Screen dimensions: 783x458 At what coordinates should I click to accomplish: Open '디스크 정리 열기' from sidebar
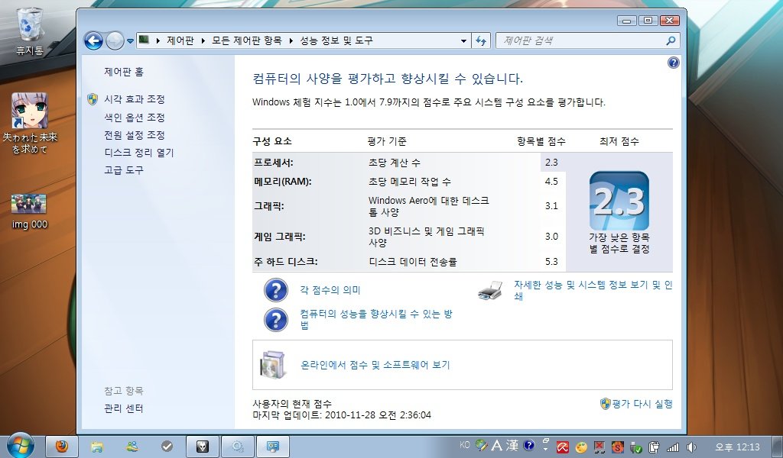(139, 153)
